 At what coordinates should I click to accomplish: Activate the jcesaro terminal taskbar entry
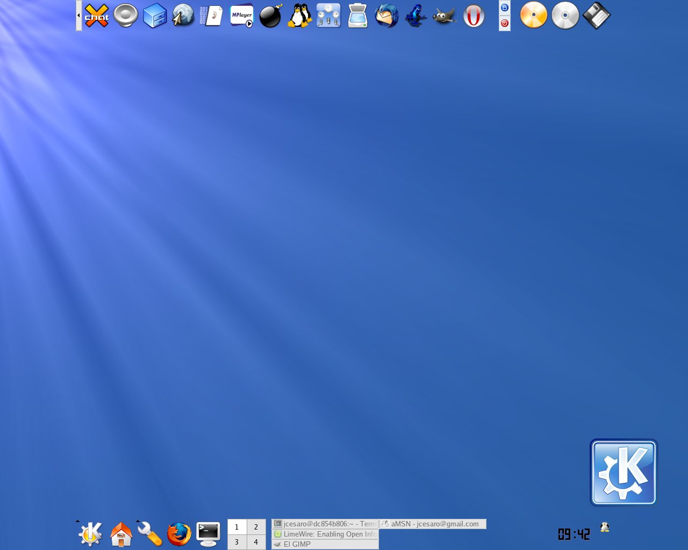coord(325,524)
